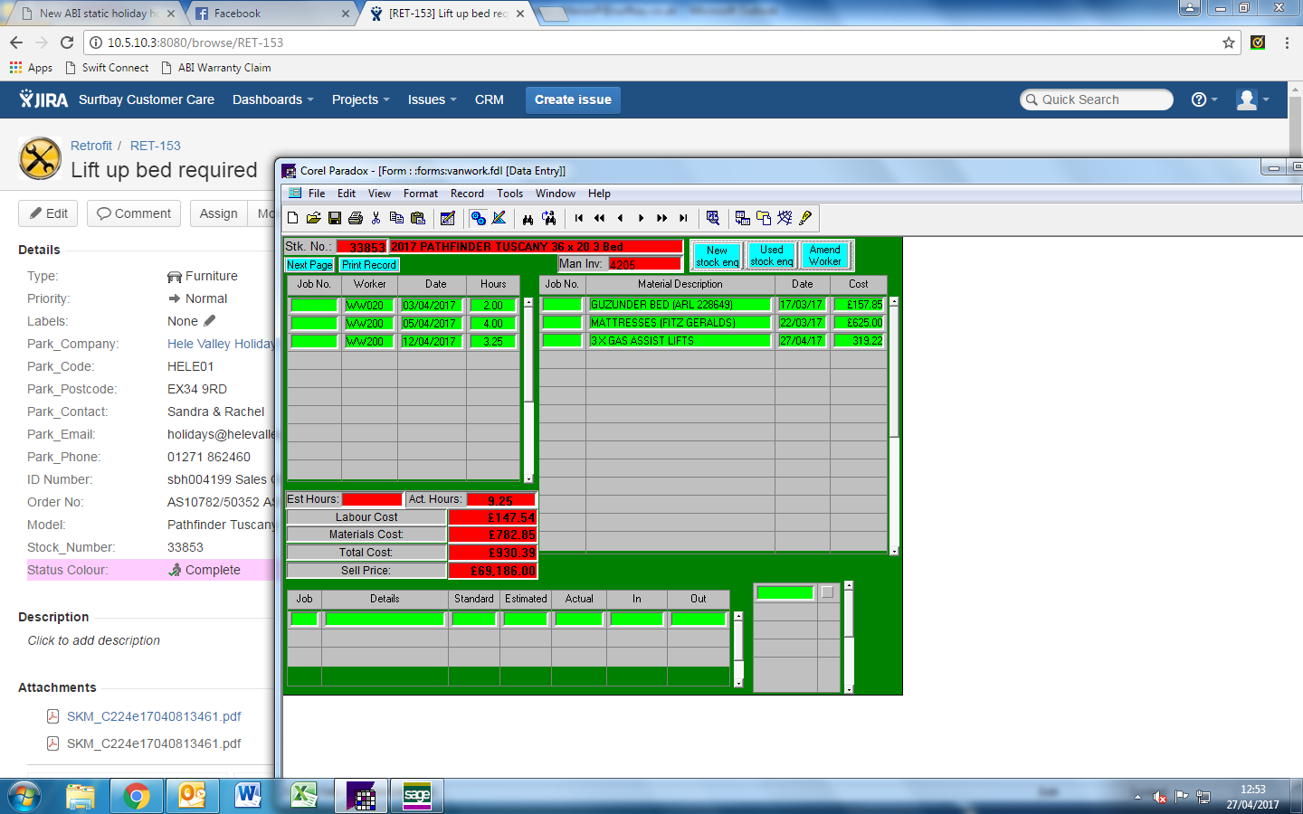The height and width of the screenshot is (814, 1303).
Task: Open the Record menu in Paradox
Action: (x=467, y=194)
